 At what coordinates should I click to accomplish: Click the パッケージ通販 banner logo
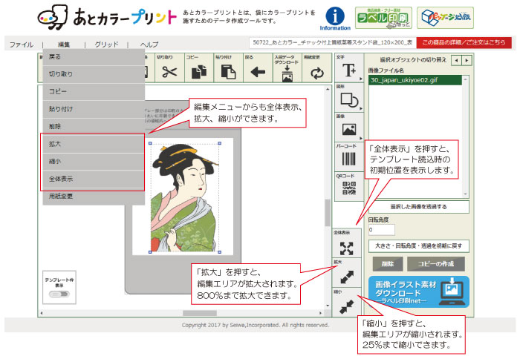(x=445, y=18)
